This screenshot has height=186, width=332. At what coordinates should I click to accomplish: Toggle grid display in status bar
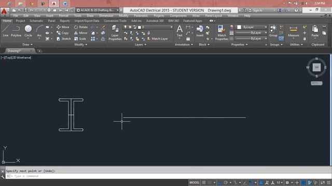pyautogui.click(x=204, y=182)
